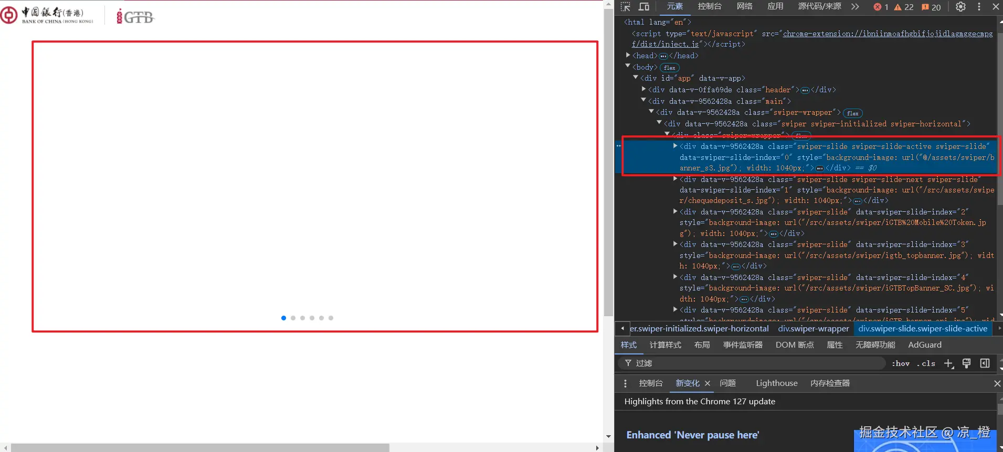Open DevTools settings gear
The height and width of the screenshot is (452, 1003).
tap(960, 7)
